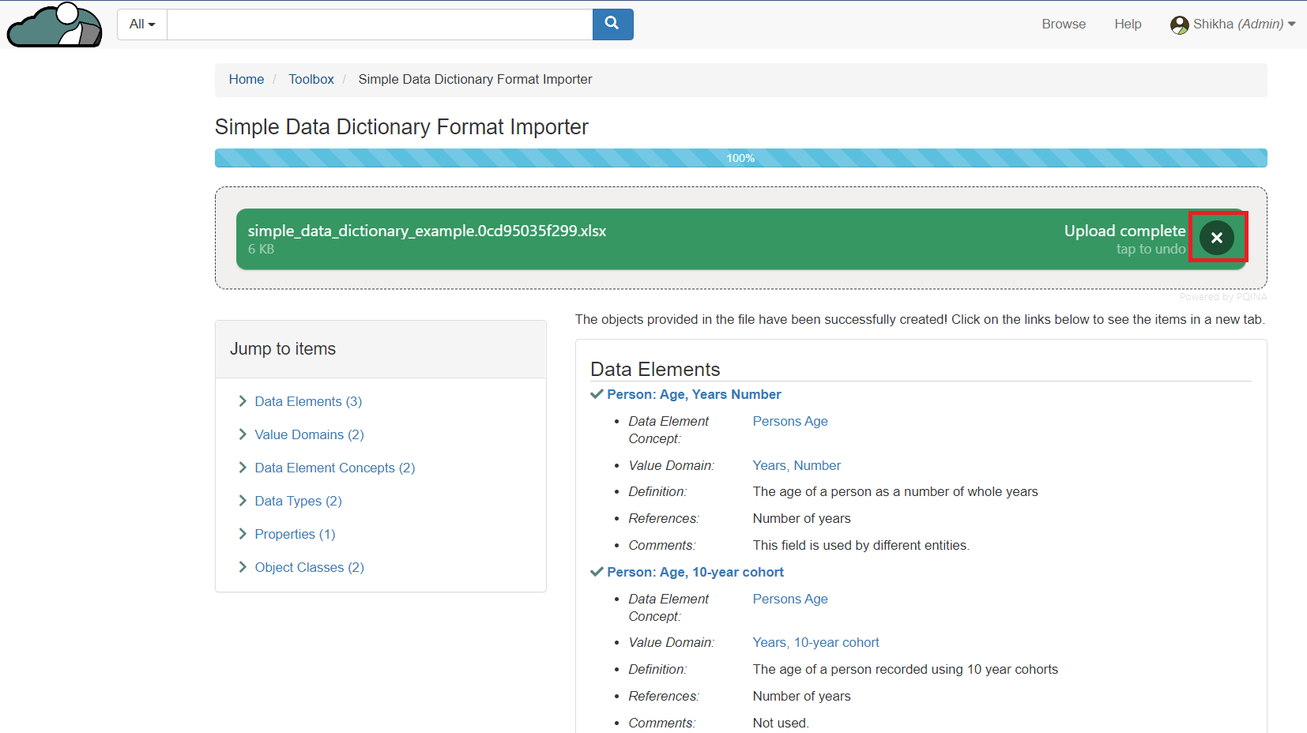Jump to Data Types (2) section
This screenshot has width=1307, height=733.
click(x=298, y=501)
